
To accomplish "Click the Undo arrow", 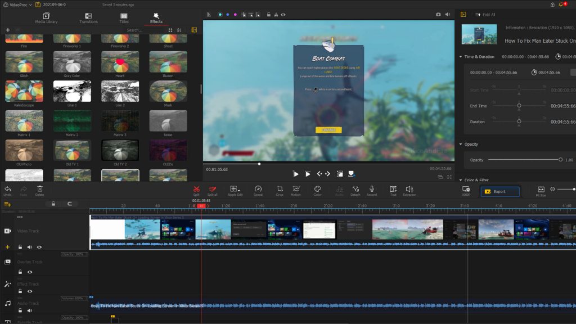I will [7, 191].
